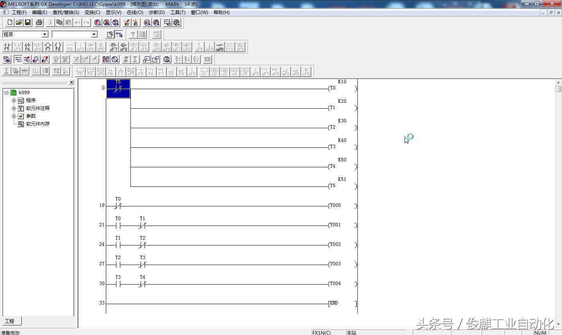
Task: Insert a rising pulse contact with sF7
Action: 113,47
